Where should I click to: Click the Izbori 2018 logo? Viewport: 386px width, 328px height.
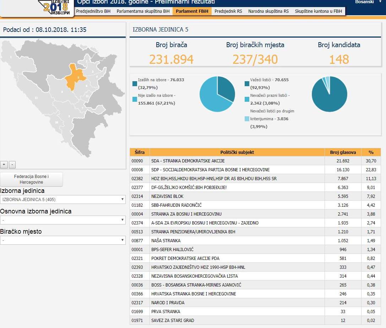tap(56, 7)
